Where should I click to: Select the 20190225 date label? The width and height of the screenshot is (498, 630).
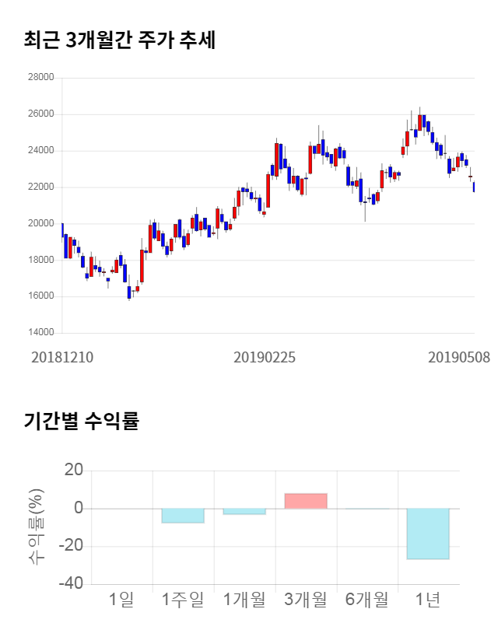coord(265,359)
